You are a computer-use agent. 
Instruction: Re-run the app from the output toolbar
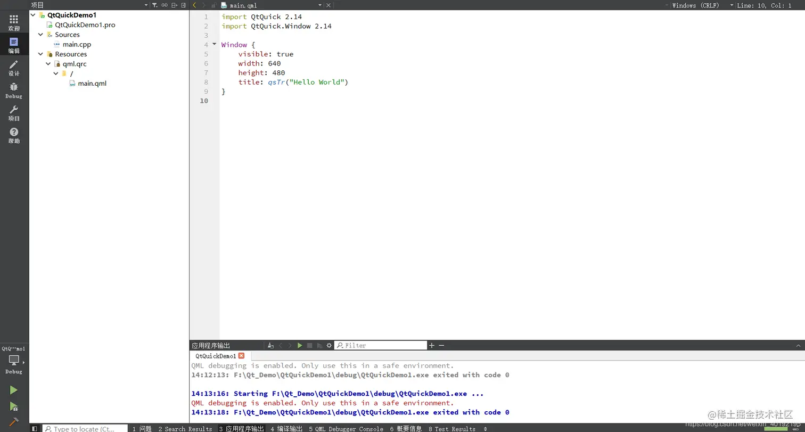[300, 345]
